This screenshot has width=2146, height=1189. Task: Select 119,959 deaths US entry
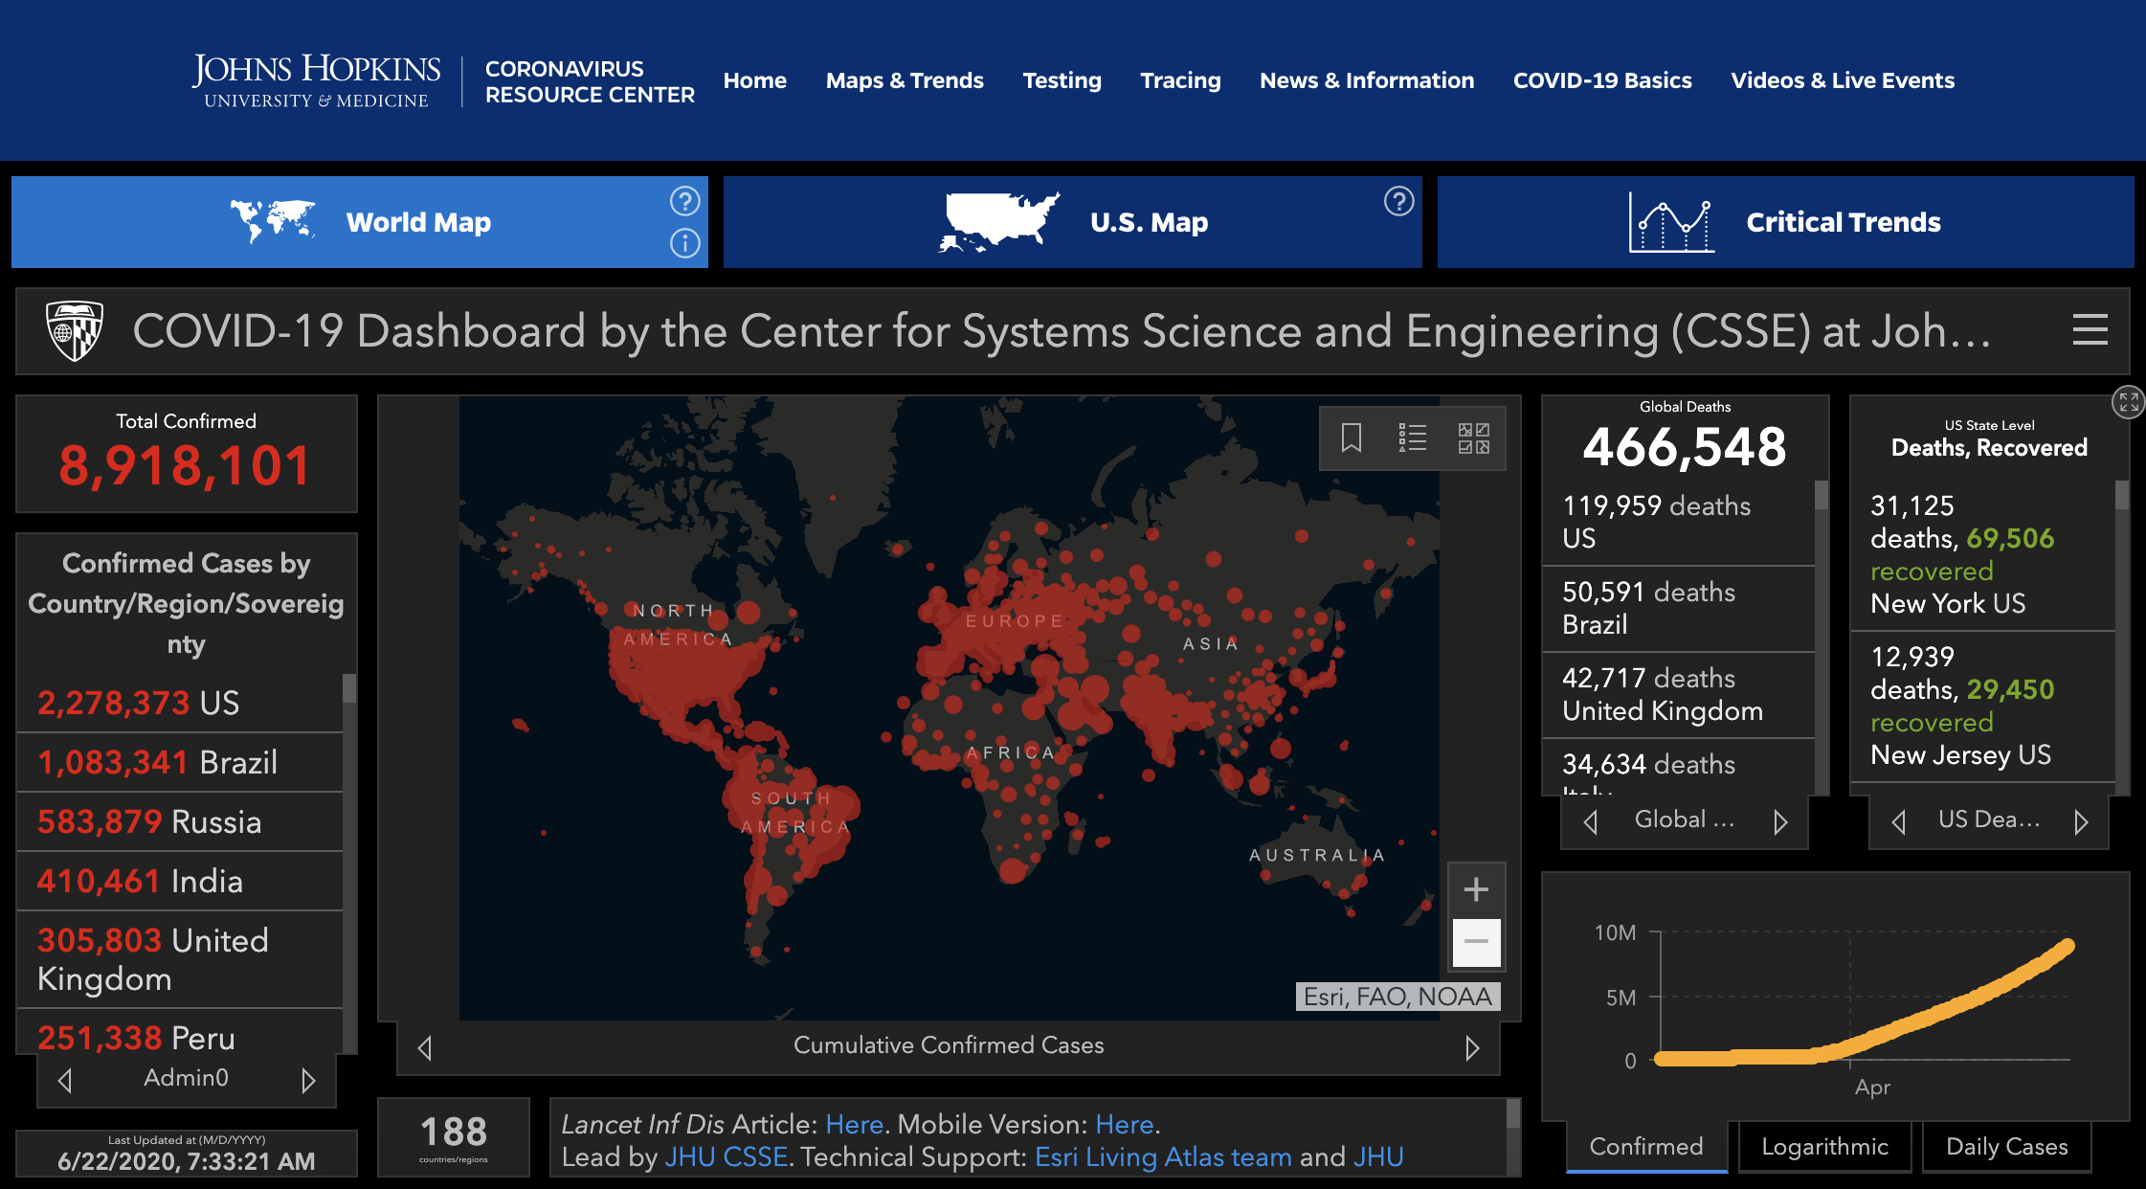tap(1679, 522)
